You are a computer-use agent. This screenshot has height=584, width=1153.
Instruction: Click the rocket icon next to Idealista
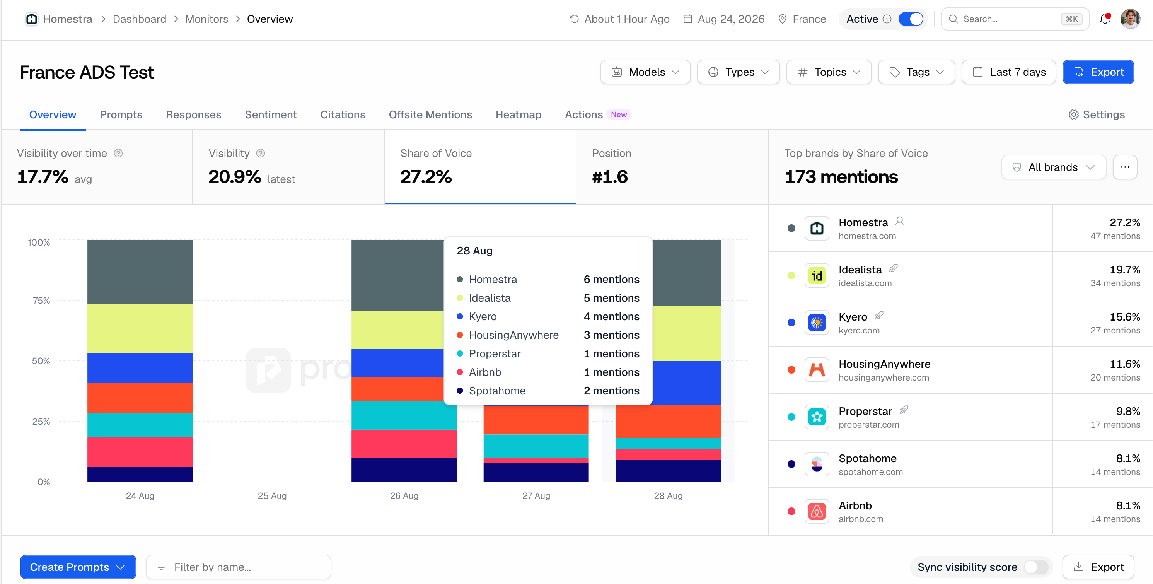coord(894,268)
